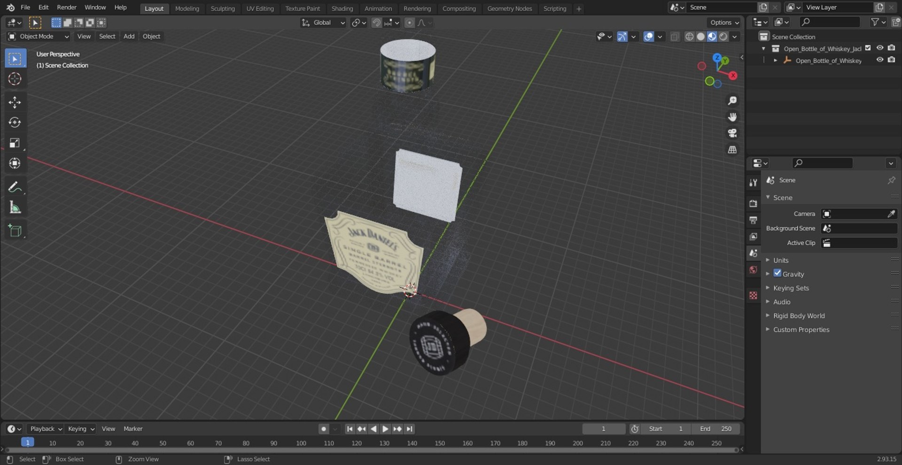
Task: Exclude Open_Bottle_of_Whiskey_Jacl collection from view layer checkbox
Action: 868,48
